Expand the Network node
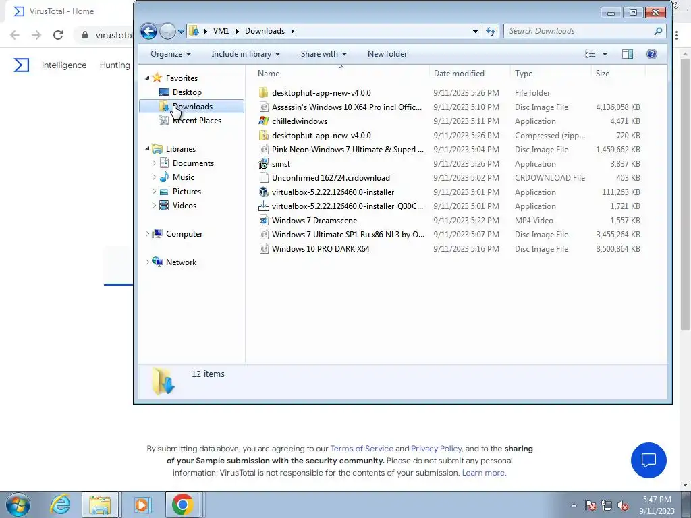Viewport: 691px width, 518px height. tap(147, 262)
